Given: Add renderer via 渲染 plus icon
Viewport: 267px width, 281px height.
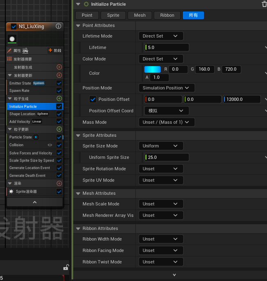Looking at the screenshot, I should [x=59, y=183].
